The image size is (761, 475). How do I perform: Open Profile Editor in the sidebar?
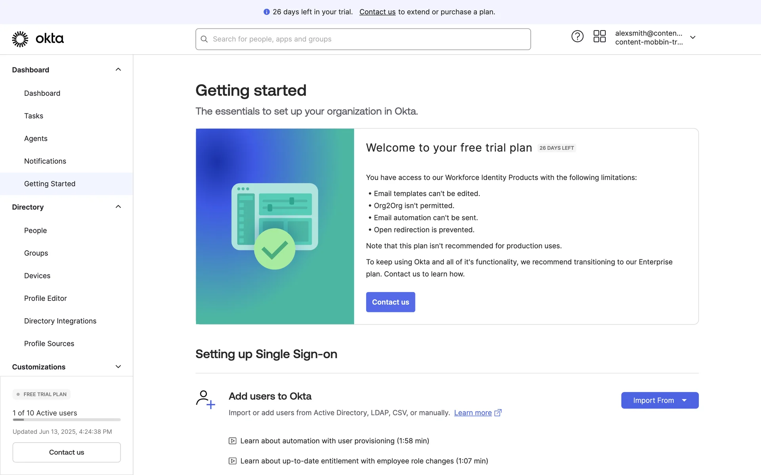pos(45,298)
